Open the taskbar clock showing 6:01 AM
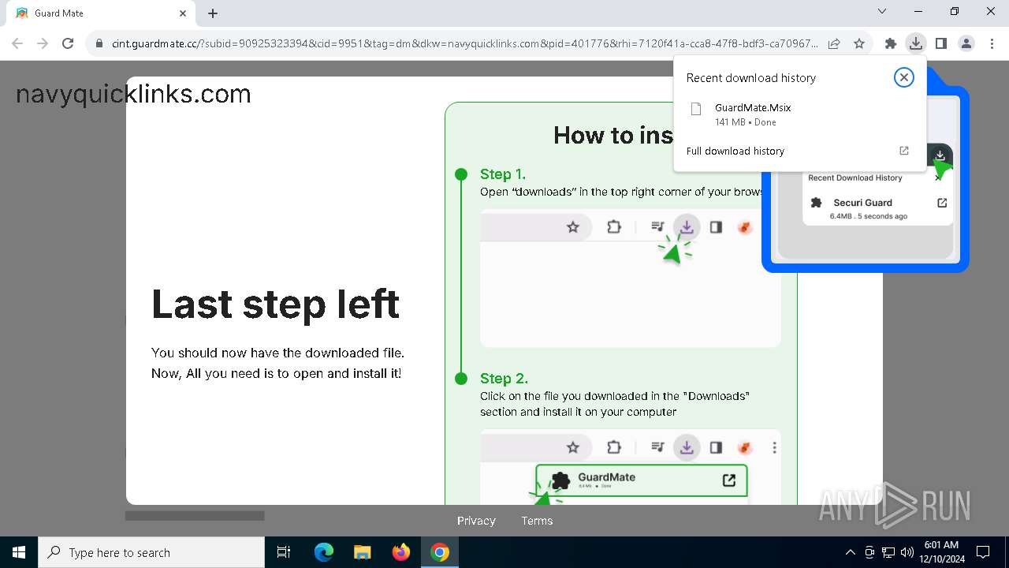Image resolution: width=1009 pixels, height=568 pixels. pyautogui.click(x=941, y=552)
